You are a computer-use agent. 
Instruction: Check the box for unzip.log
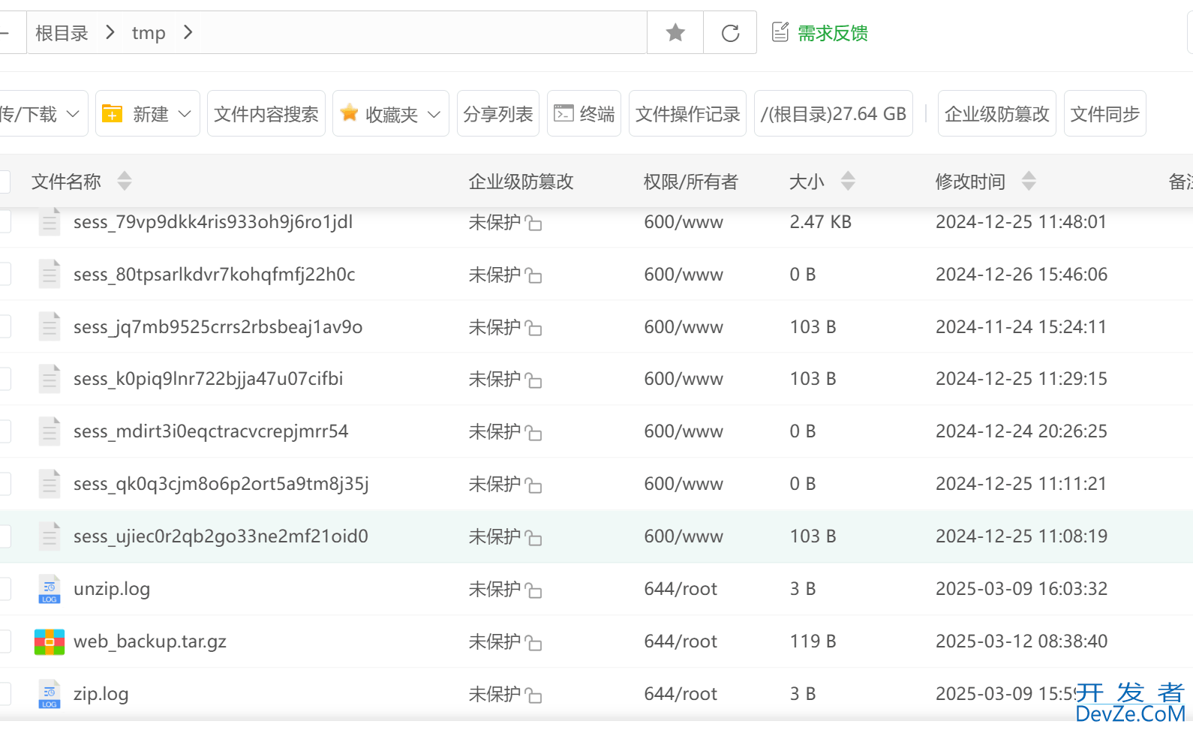(4, 588)
